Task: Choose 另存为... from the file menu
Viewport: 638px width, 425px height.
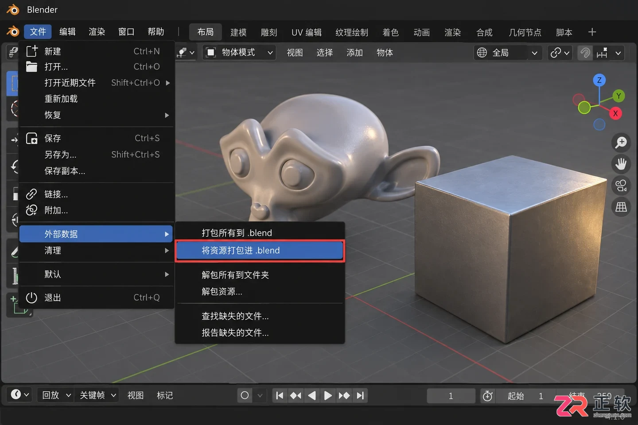Action: tap(97, 155)
